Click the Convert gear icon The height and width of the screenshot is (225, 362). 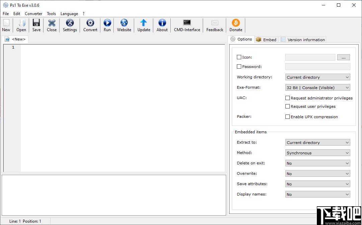(x=90, y=23)
